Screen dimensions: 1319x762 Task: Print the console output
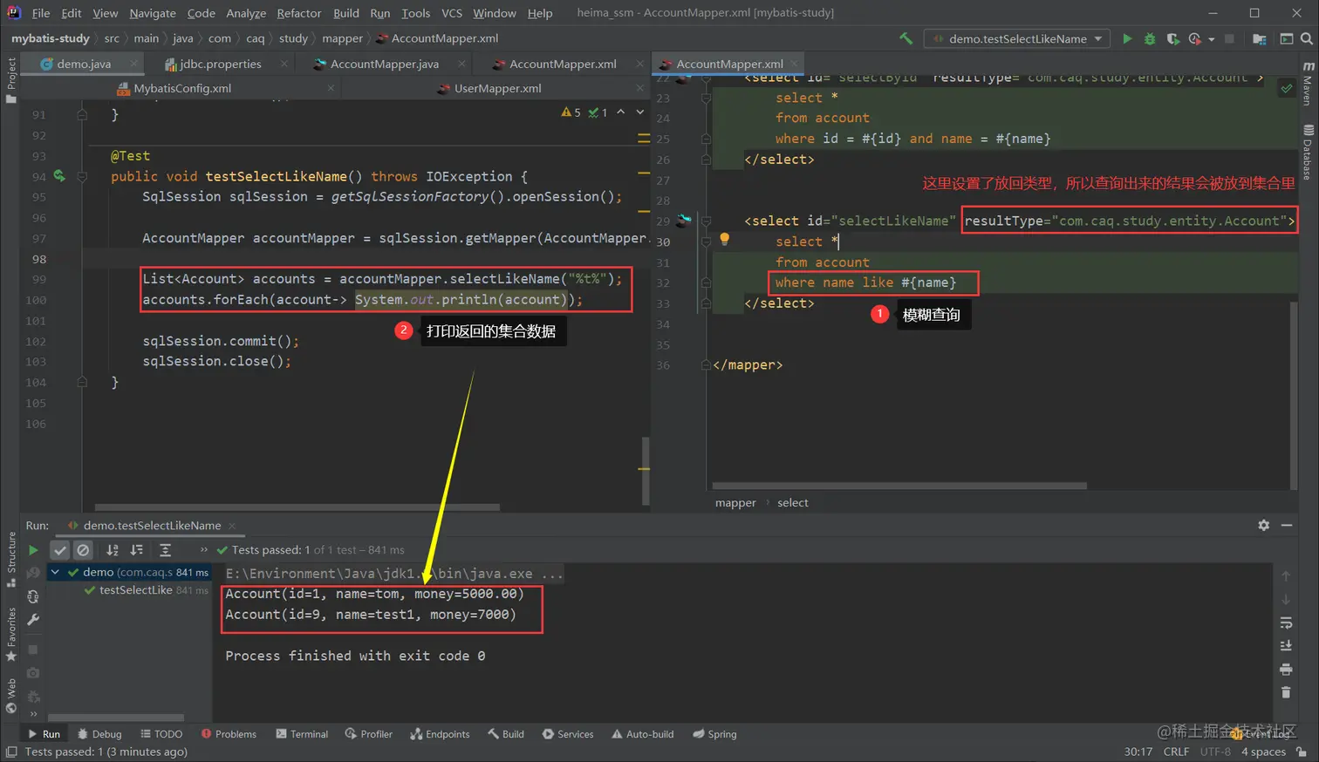(1286, 670)
